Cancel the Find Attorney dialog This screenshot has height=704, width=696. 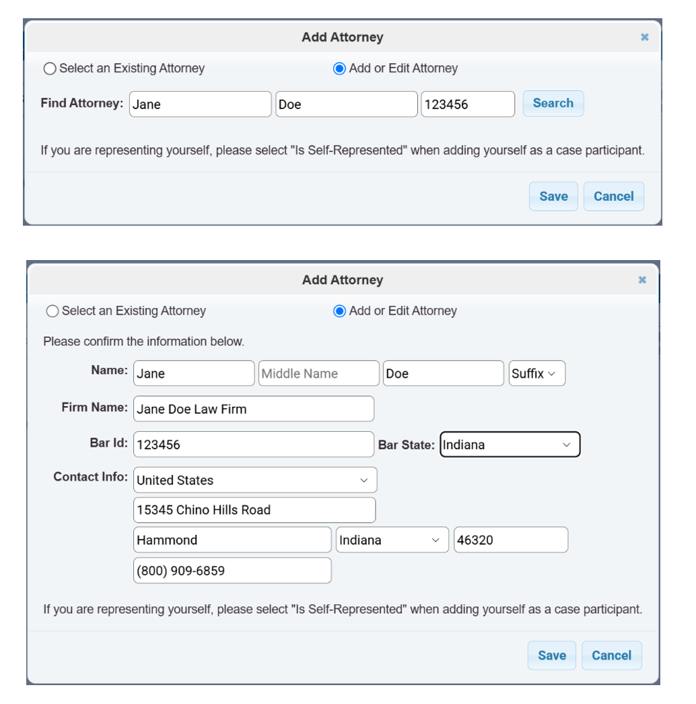point(613,196)
